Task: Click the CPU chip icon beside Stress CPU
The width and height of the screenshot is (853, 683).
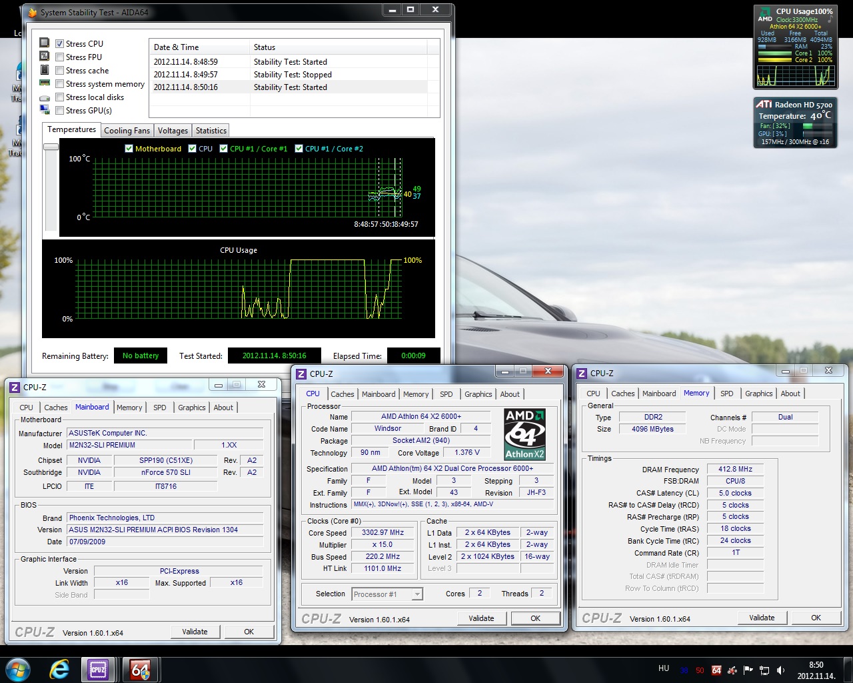Action: tap(45, 43)
